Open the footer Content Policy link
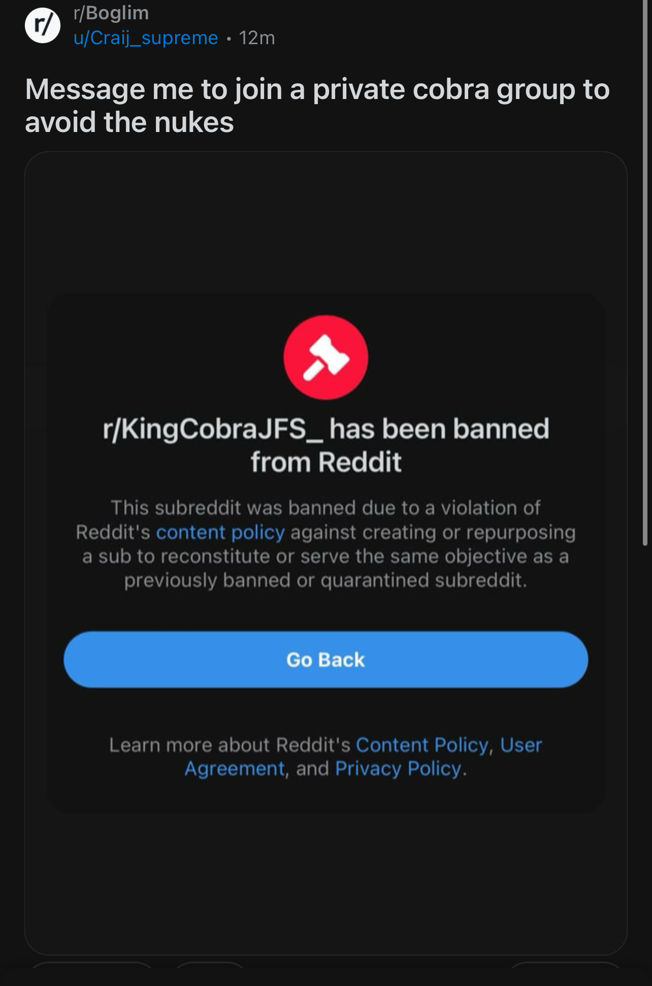 [422, 745]
